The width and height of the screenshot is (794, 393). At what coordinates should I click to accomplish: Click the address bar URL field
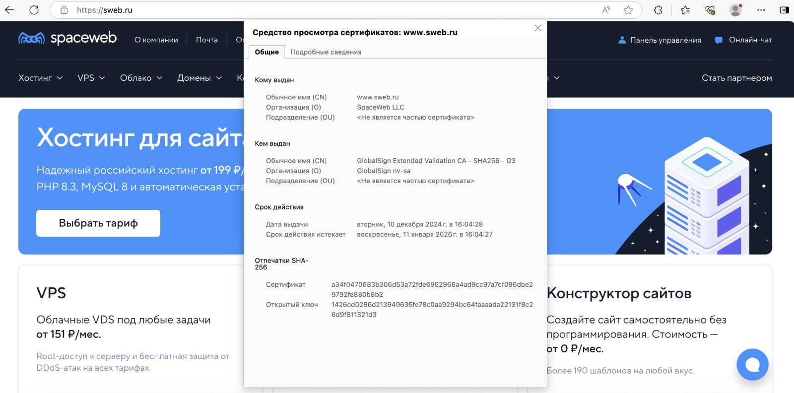tap(298, 10)
